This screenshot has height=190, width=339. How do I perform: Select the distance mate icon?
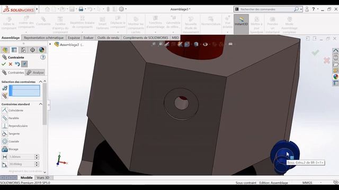(5, 157)
